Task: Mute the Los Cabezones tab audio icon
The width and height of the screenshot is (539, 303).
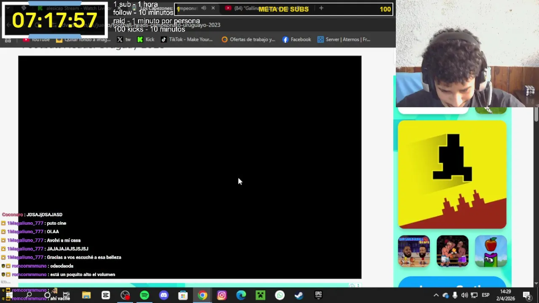Action: tap(204, 8)
